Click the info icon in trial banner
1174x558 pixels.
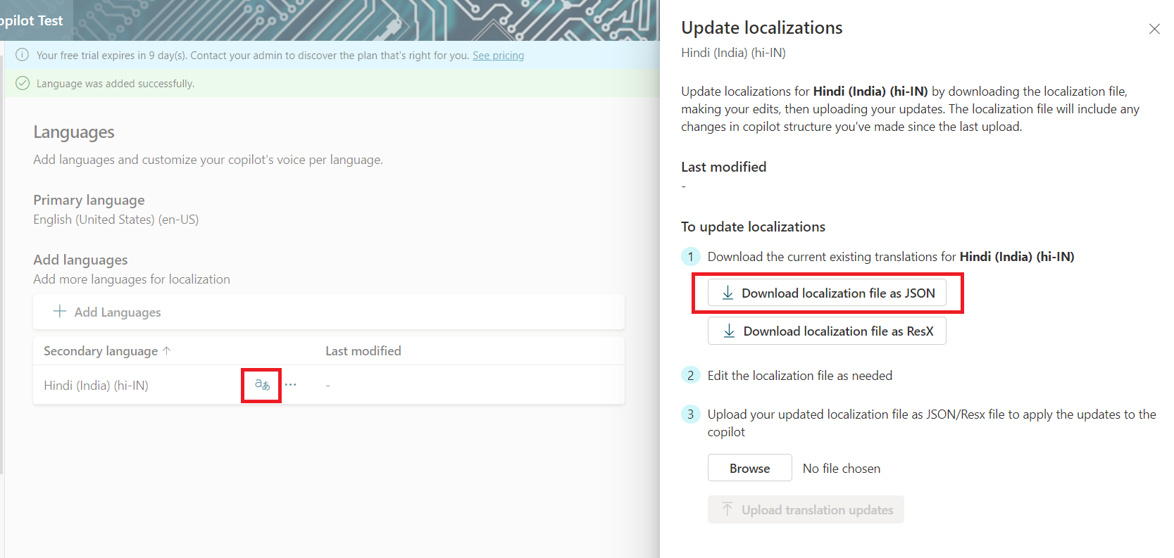(23, 55)
